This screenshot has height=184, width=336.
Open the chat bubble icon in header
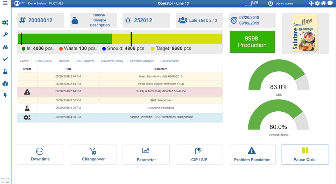(330, 3)
